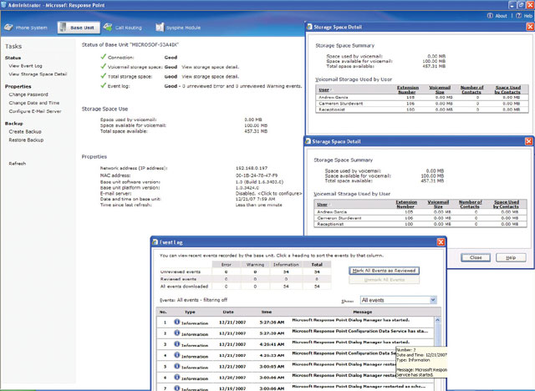
Task: Click the E-mail server 'Click to configure' link
Action: tap(280, 193)
